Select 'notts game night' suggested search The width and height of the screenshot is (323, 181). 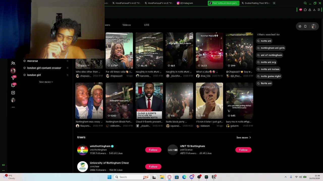(269, 76)
